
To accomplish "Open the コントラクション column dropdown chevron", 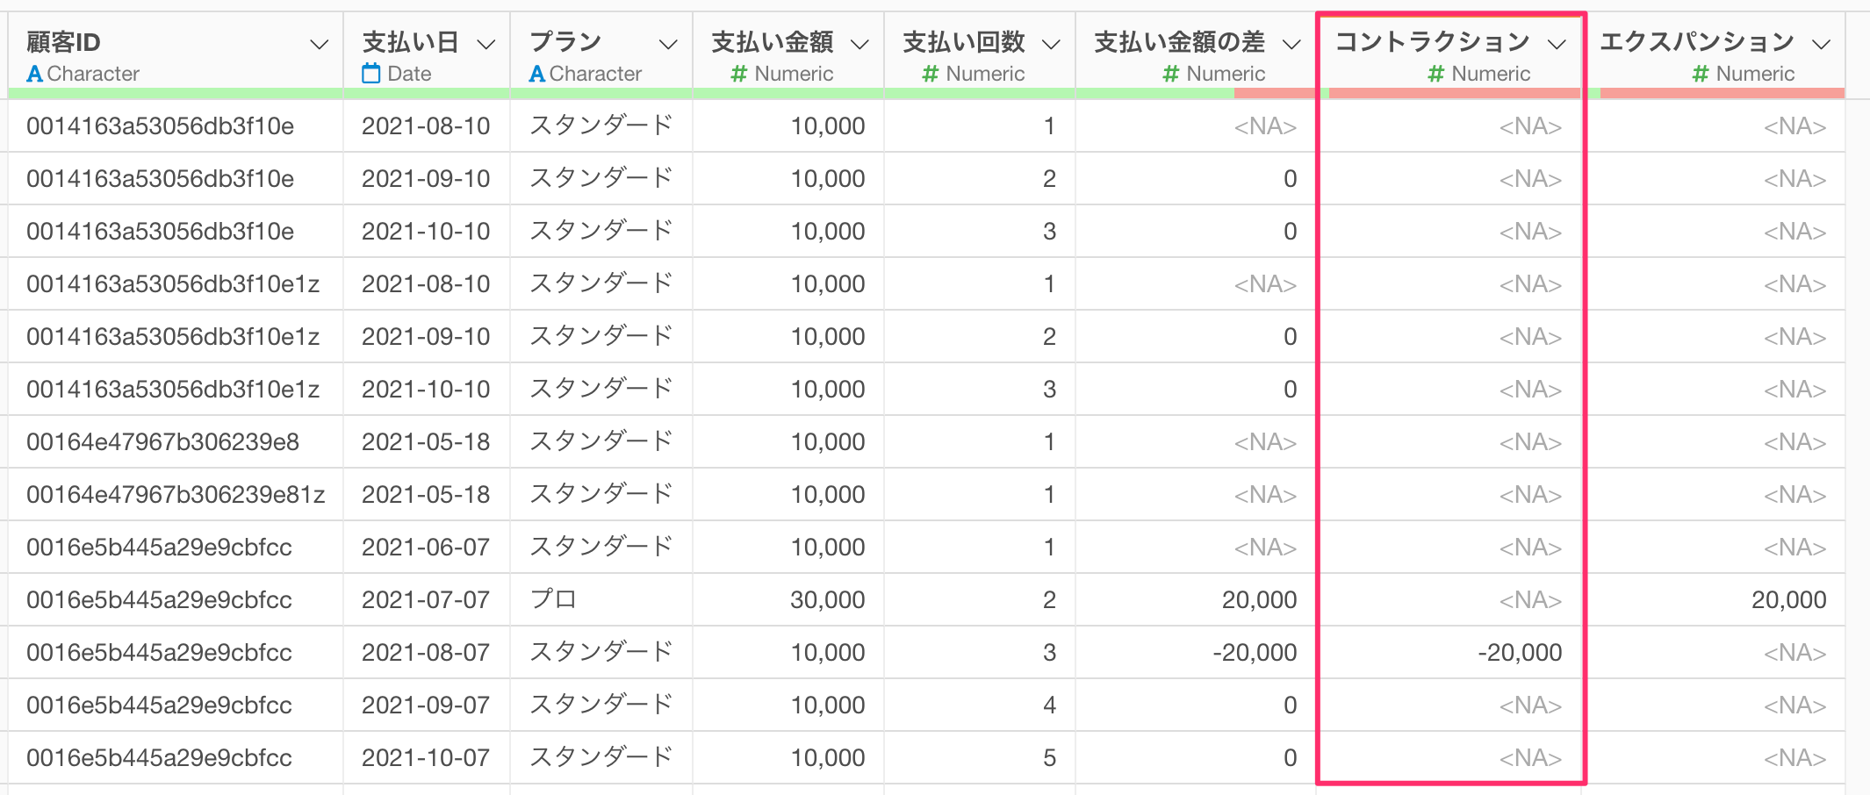I will point(1557,44).
